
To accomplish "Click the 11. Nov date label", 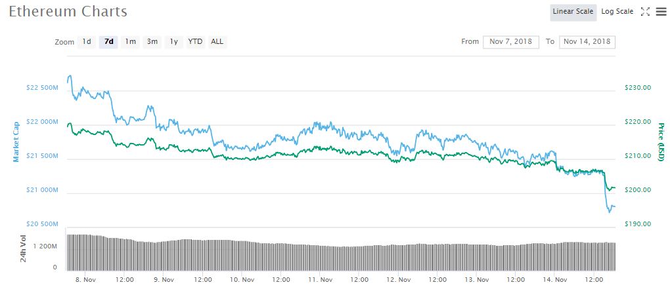I will click(320, 280).
